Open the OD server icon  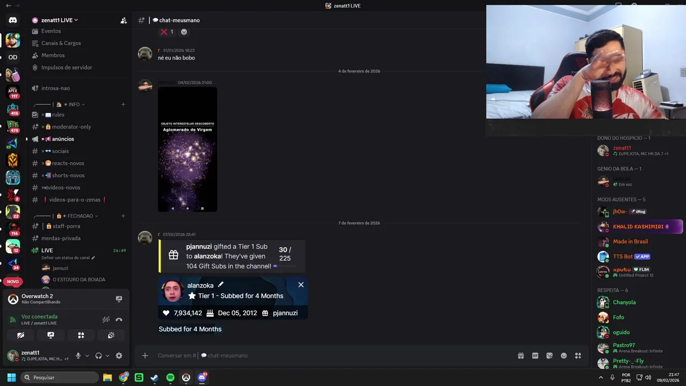[x=13, y=57]
